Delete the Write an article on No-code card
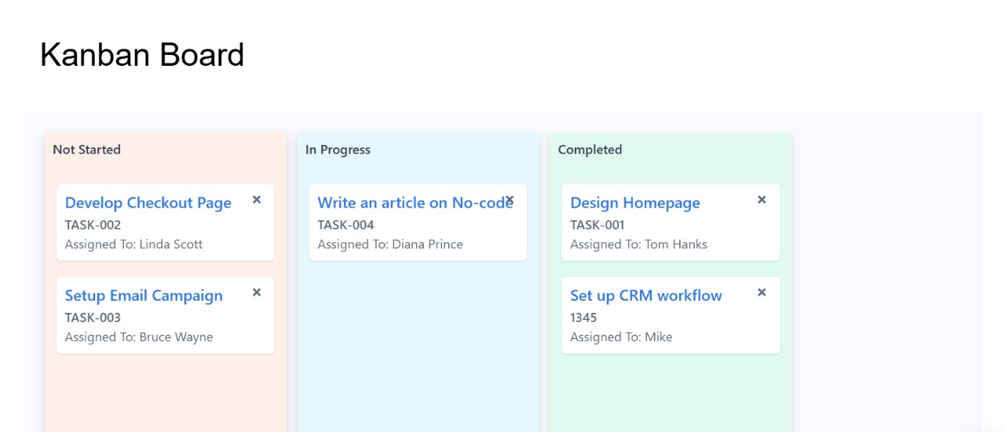This screenshot has height=432, width=1005. [510, 200]
